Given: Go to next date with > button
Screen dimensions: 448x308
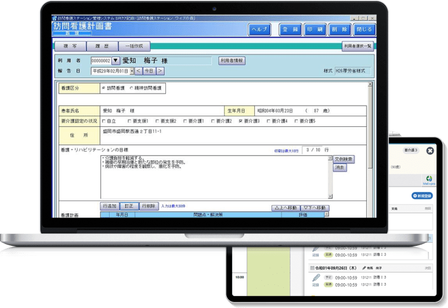Looking at the screenshot, I should pyautogui.click(x=160, y=71).
